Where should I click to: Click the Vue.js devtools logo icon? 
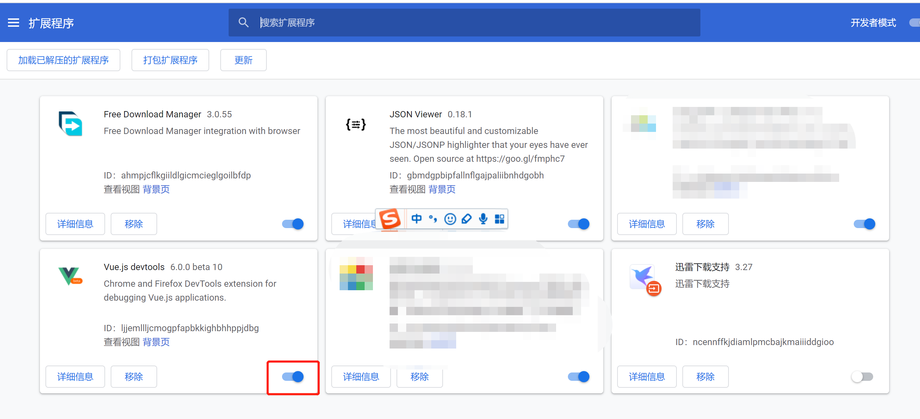[70, 276]
